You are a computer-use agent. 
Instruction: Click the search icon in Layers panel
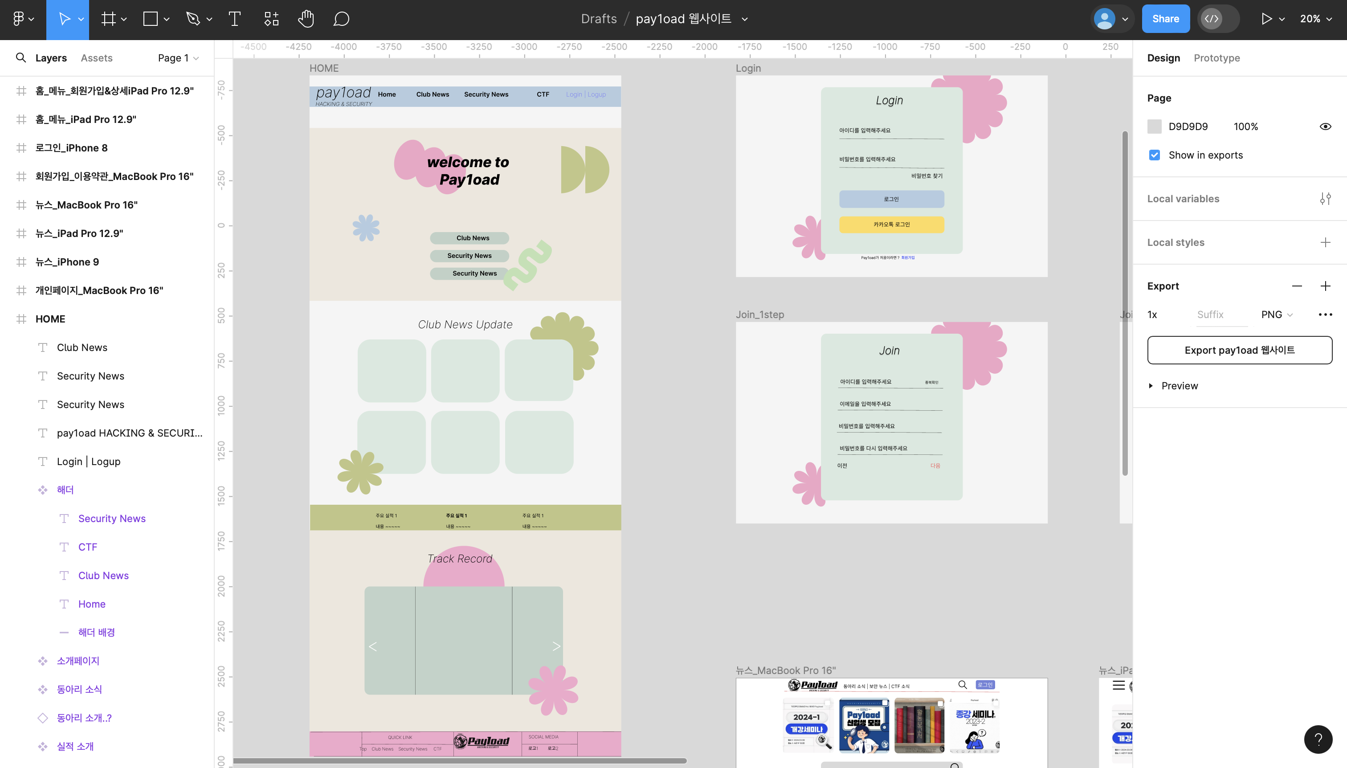20,57
